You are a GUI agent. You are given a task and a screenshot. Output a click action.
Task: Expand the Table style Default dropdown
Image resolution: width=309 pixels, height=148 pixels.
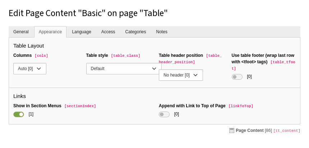(124, 69)
